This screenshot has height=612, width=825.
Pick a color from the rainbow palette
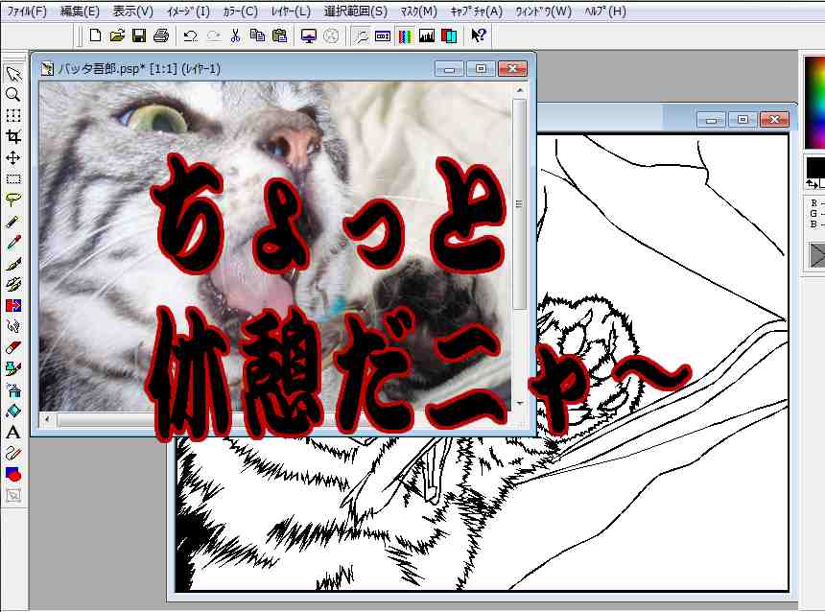tap(814, 96)
